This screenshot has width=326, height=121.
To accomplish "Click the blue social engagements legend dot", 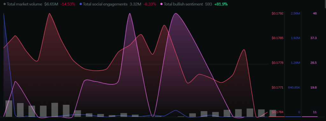I will click(x=81, y=4).
